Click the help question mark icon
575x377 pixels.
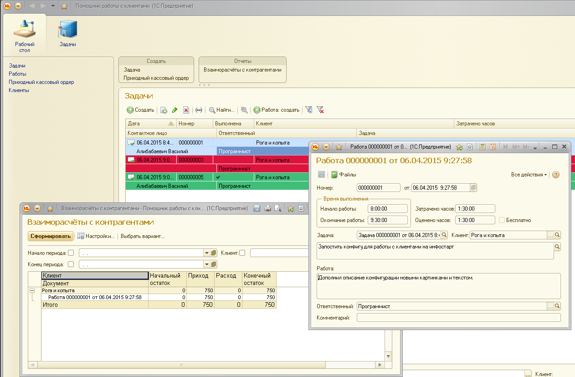(555, 175)
